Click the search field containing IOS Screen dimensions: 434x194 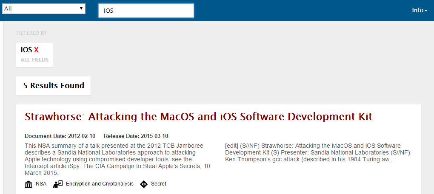click(146, 11)
